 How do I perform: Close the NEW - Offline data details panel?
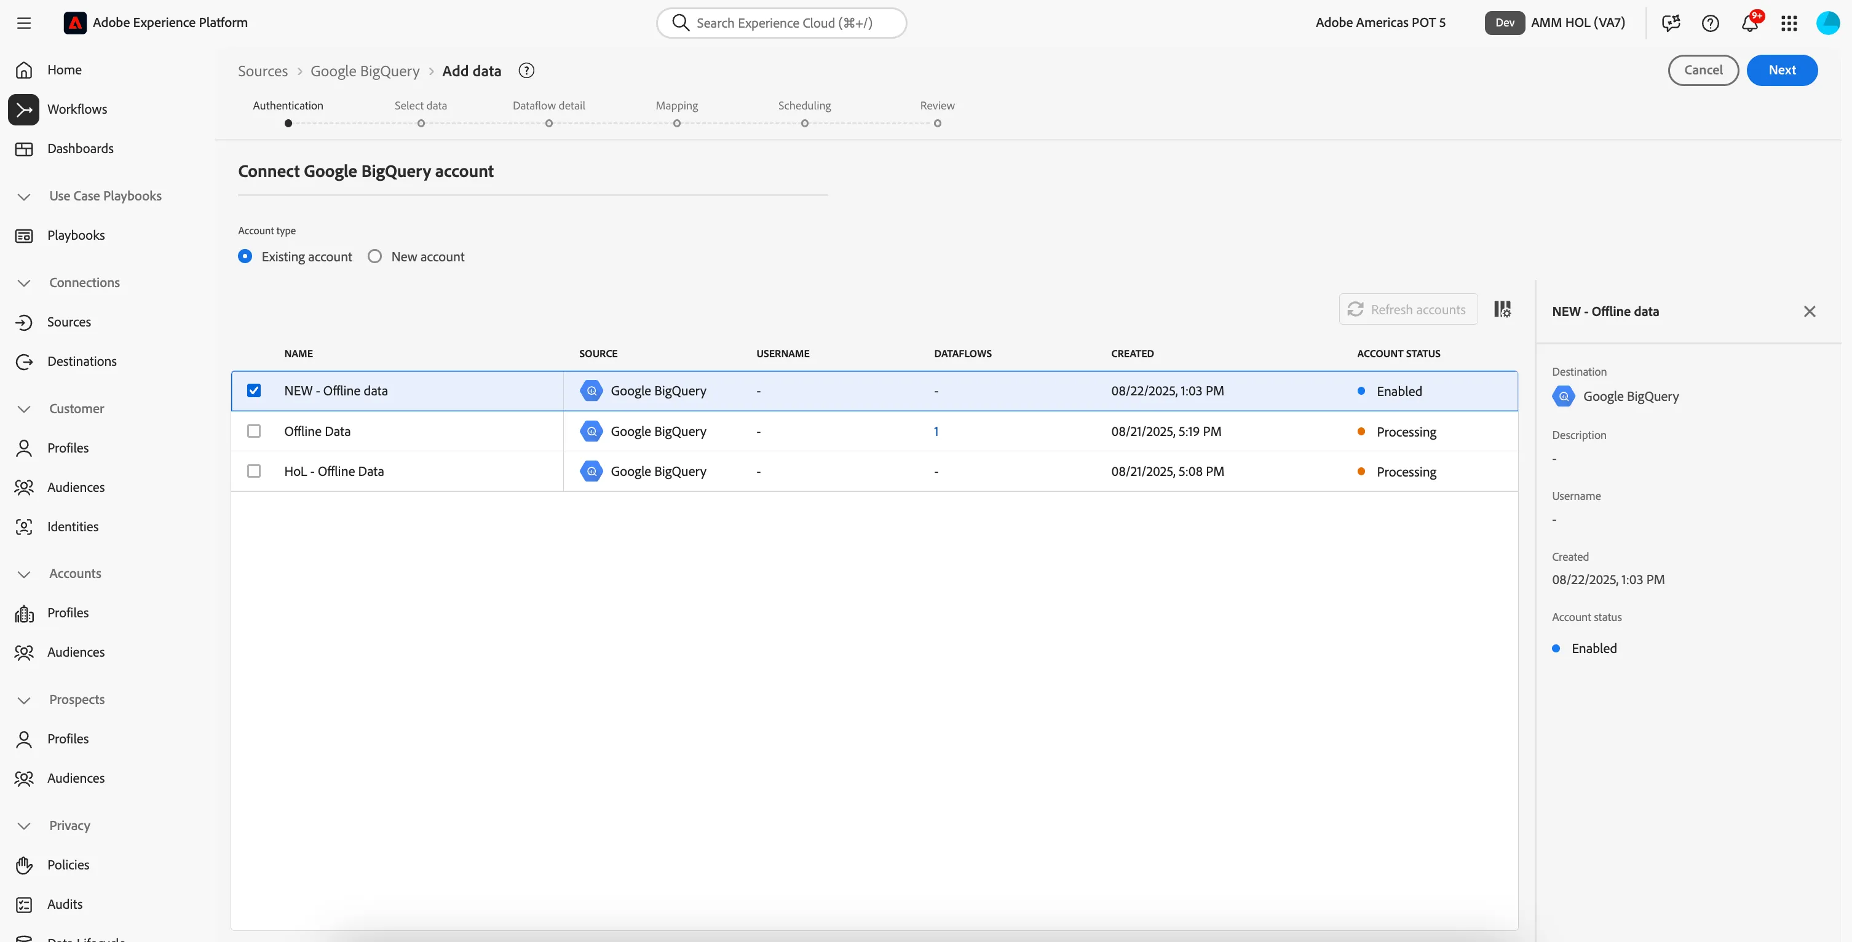coord(1810,311)
